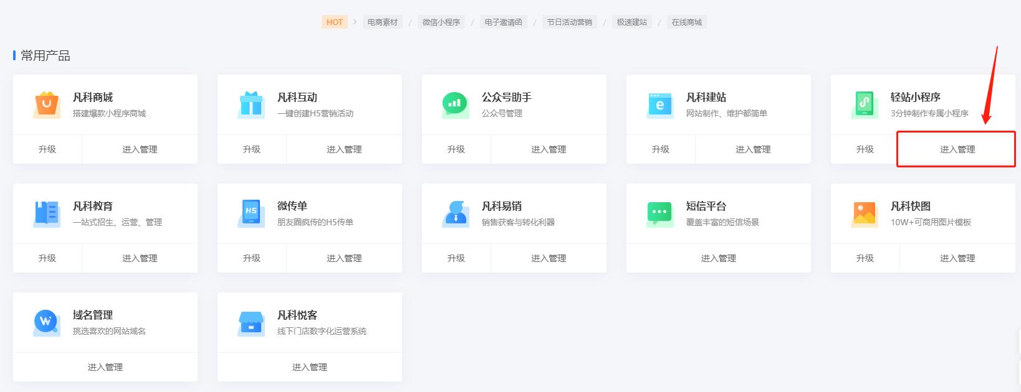Screen dimensions: 1021x392
Task: Click the 网站制作、维护都简单 description
Action: point(727,113)
